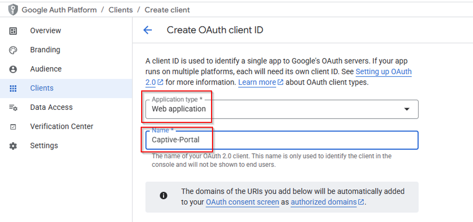Open the Setting up OAuth 2.0 link
The width and height of the screenshot is (473, 222).
coord(384,72)
